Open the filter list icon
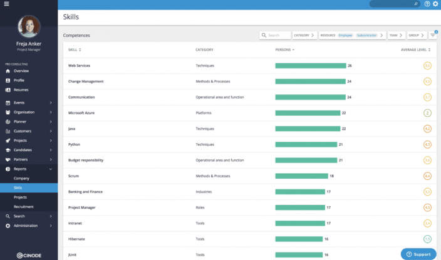441x260 pixels. coord(432,36)
